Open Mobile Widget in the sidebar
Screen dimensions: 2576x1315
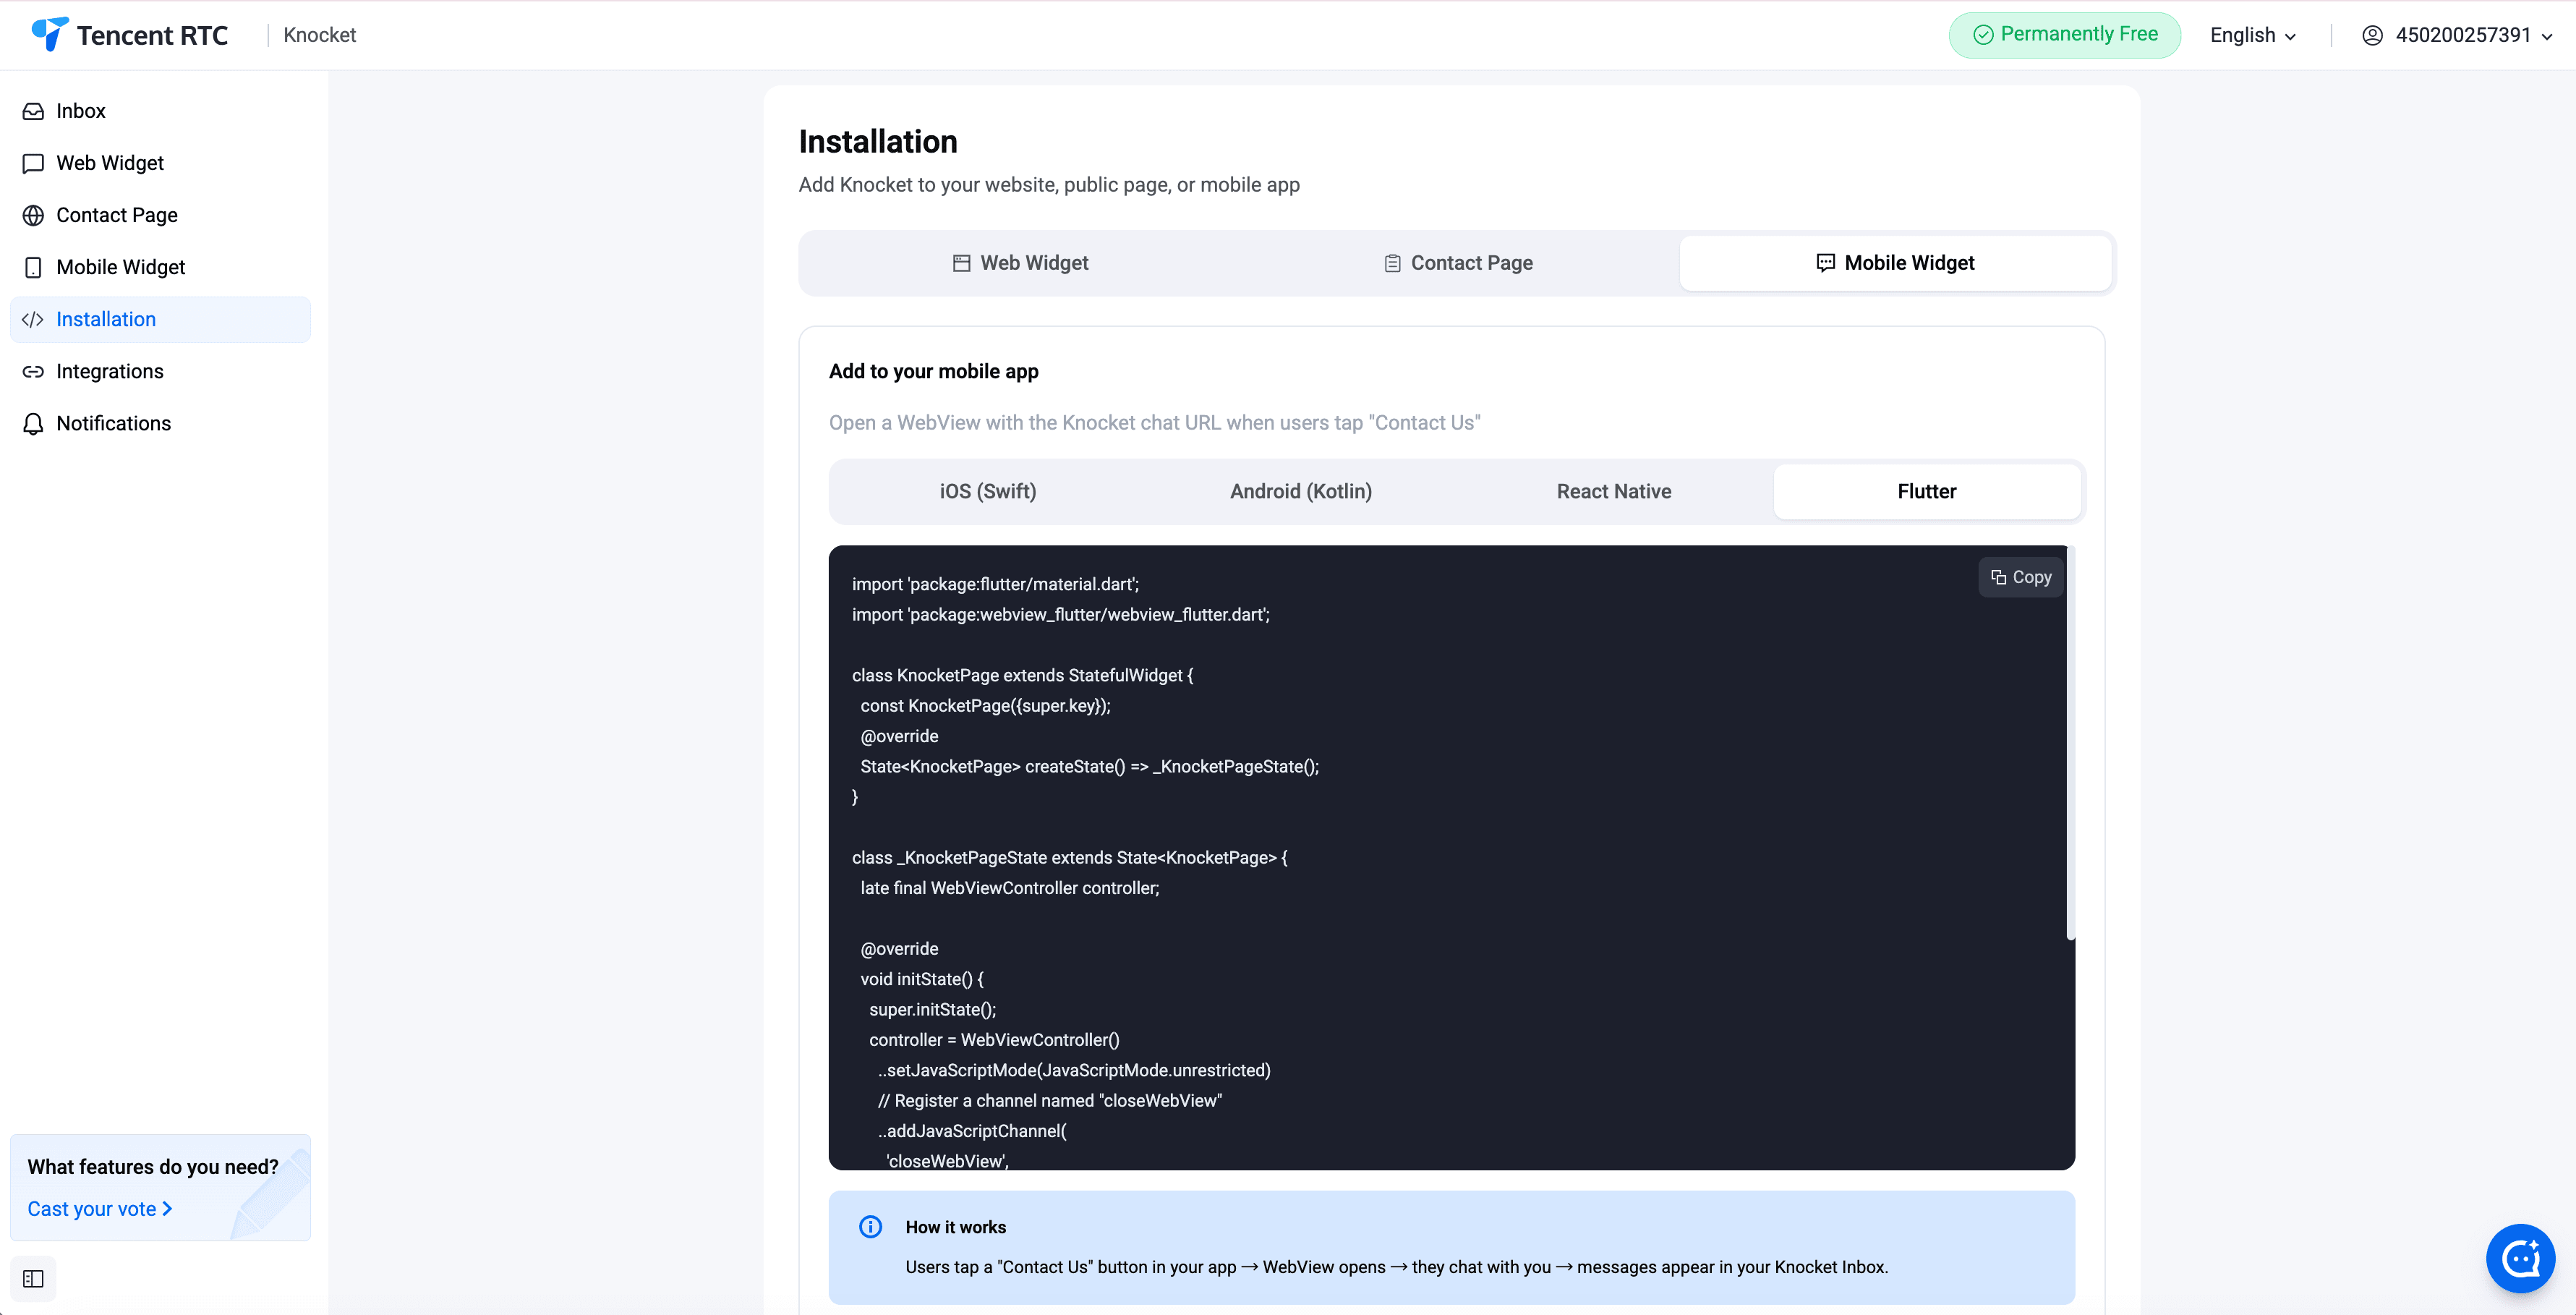pos(160,267)
